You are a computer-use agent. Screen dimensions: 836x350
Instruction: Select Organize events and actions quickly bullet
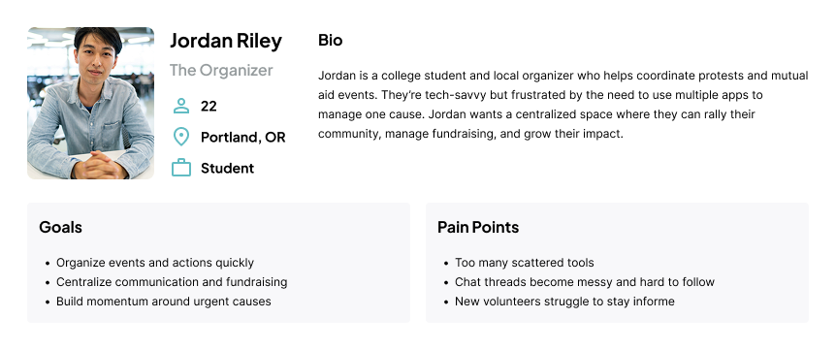[155, 263]
